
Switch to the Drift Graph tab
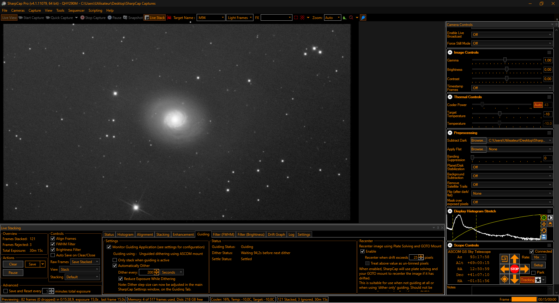click(276, 235)
